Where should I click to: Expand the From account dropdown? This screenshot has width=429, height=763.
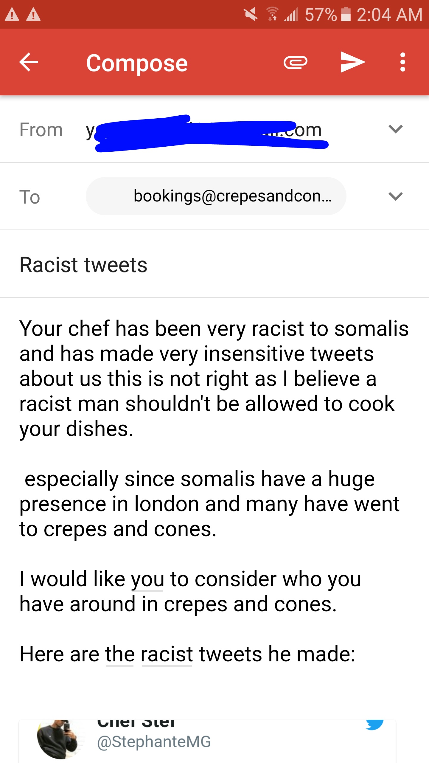(x=395, y=129)
